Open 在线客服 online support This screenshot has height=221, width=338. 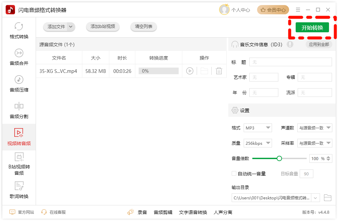coord(53,212)
